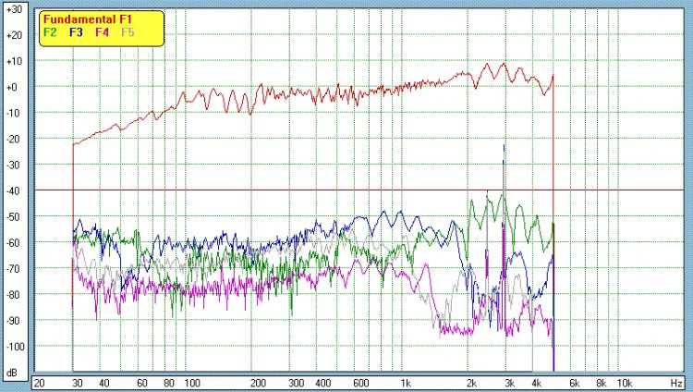Click the 8k frequency axis label

pyautogui.click(x=602, y=383)
